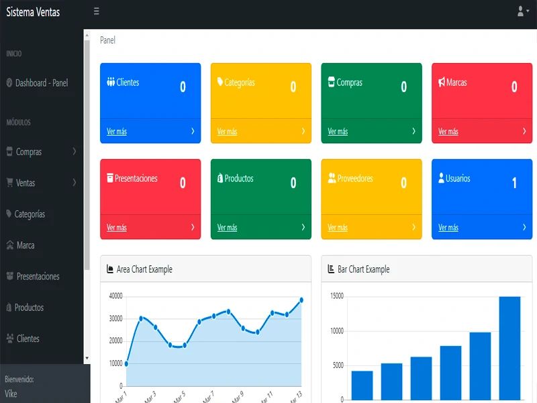Click the Sistema Ventas brand title
Image resolution: width=537 pixels, height=403 pixels.
[x=33, y=11]
